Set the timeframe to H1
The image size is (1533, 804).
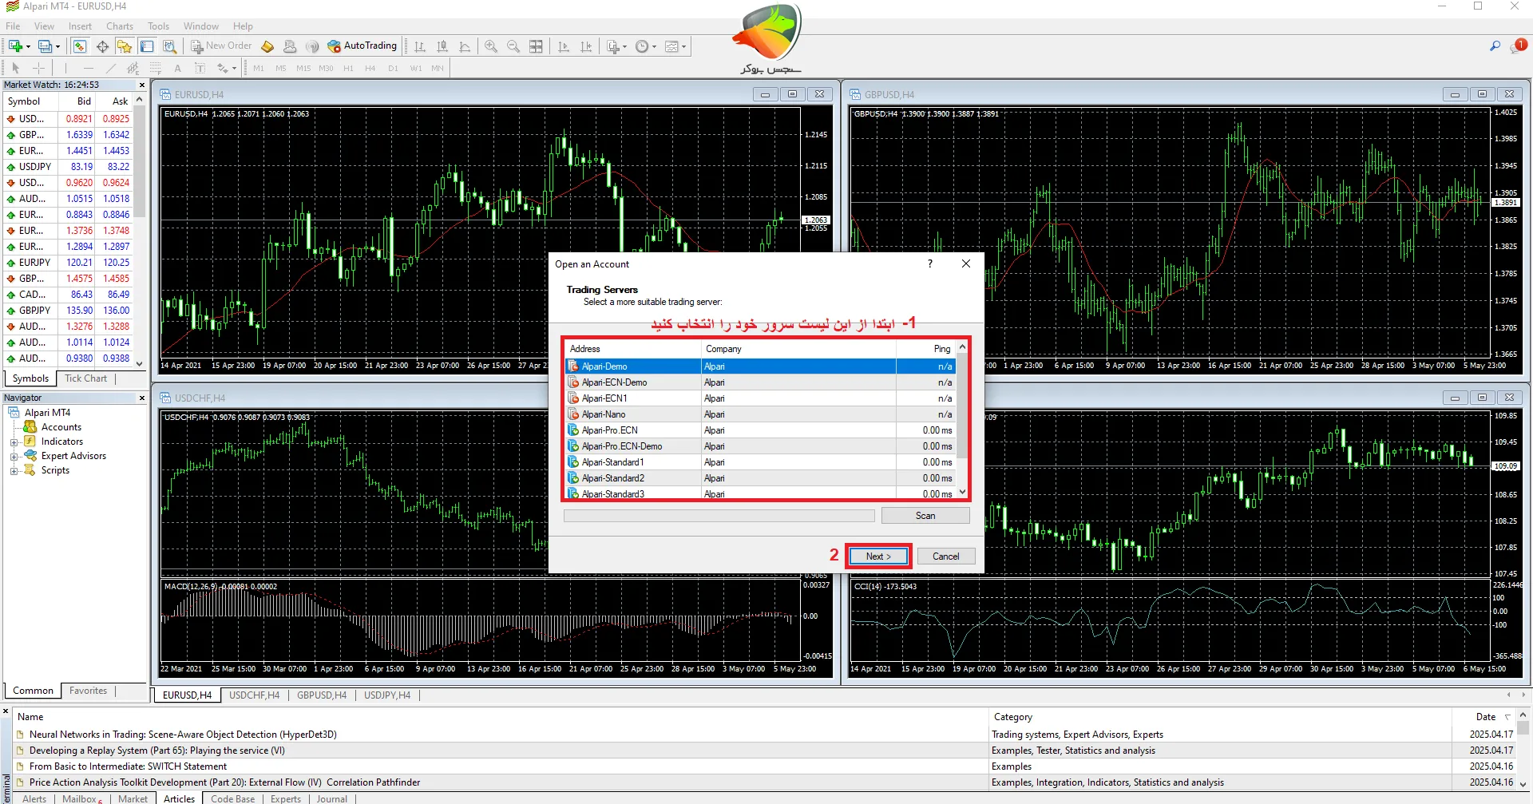348,69
